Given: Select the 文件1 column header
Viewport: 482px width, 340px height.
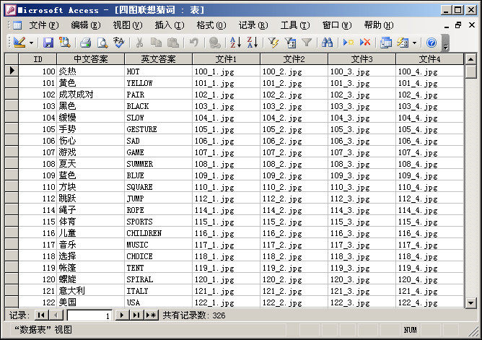Looking at the screenshot, I should point(227,58).
